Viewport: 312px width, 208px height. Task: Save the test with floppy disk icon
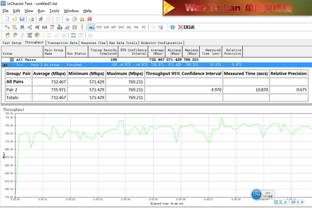click(22, 19)
